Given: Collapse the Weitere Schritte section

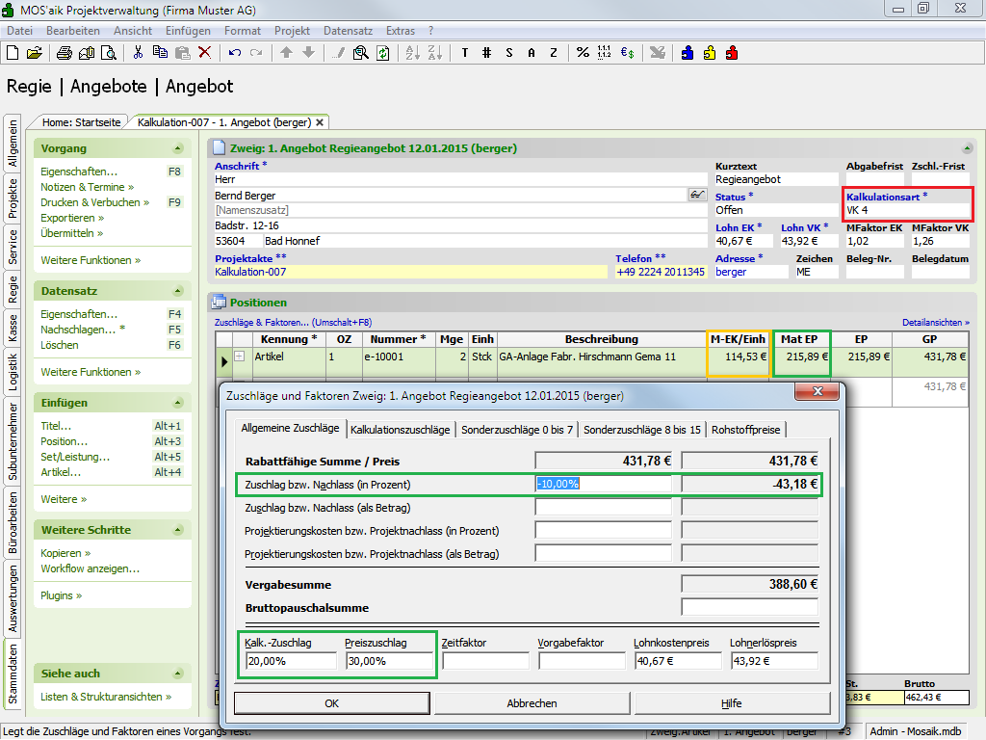Looking at the screenshot, I should (x=177, y=530).
